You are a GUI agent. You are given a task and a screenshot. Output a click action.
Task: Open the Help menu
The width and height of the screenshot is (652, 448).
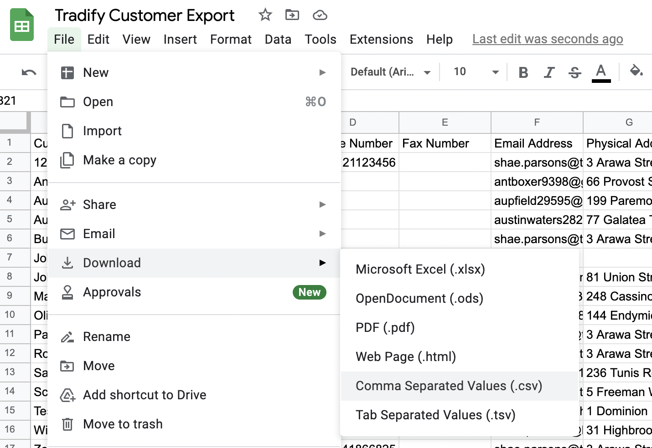tap(440, 39)
